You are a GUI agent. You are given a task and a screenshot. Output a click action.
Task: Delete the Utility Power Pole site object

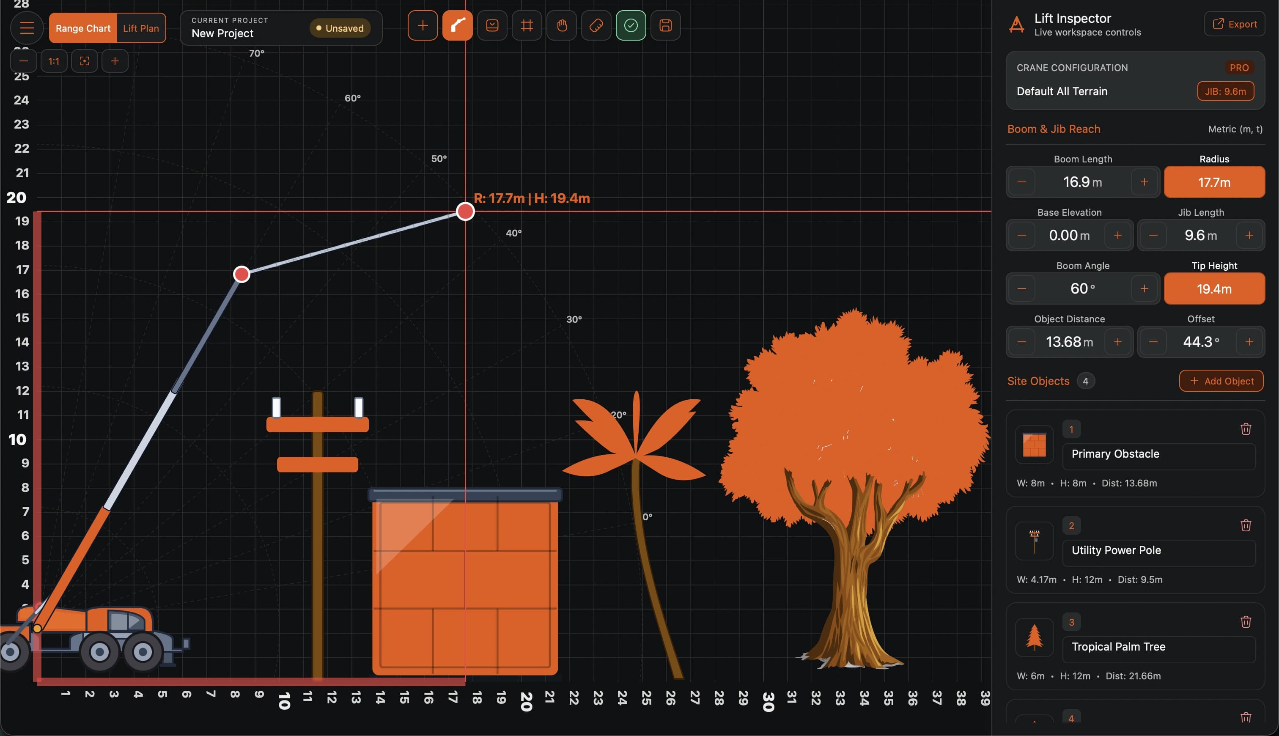click(x=1246, y=526)
